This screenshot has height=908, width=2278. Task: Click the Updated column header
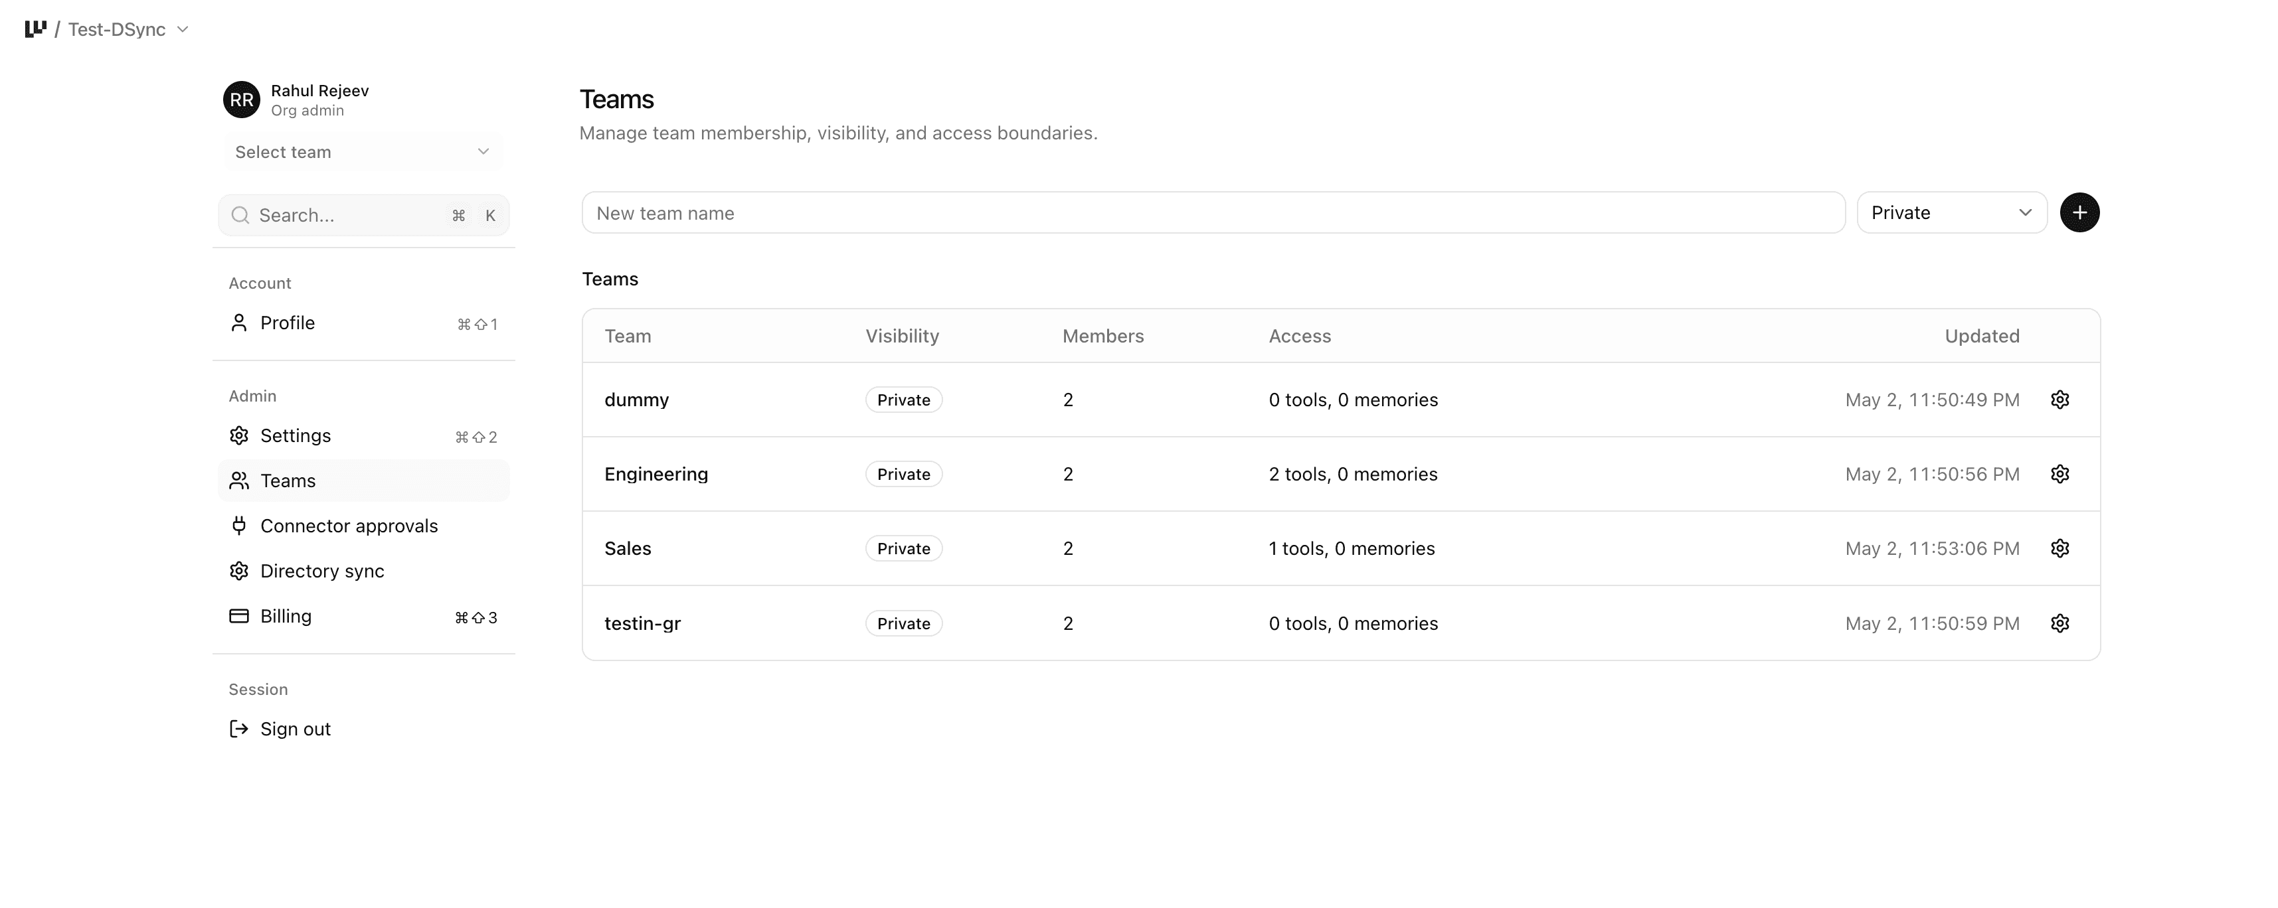pyautogui.click(x=1982, y=336)
